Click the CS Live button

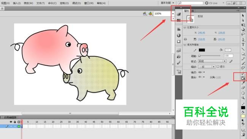point(211,3)
